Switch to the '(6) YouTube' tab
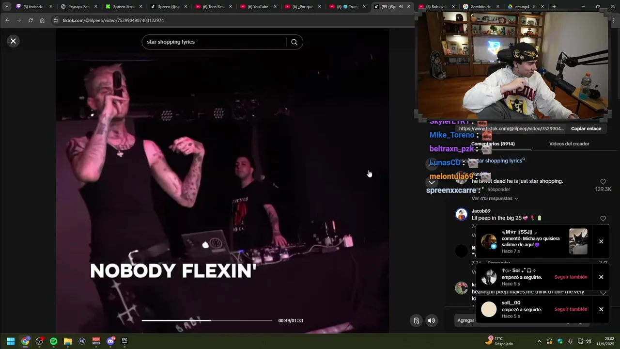Image resolution: width=620 pixels, height=349 pixels. coord(258,7)
